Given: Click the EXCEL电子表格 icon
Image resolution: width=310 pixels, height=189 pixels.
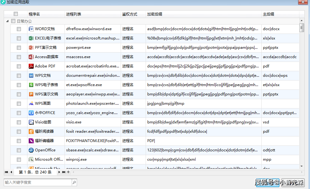Looking at the screenshot, I should 31,38.
